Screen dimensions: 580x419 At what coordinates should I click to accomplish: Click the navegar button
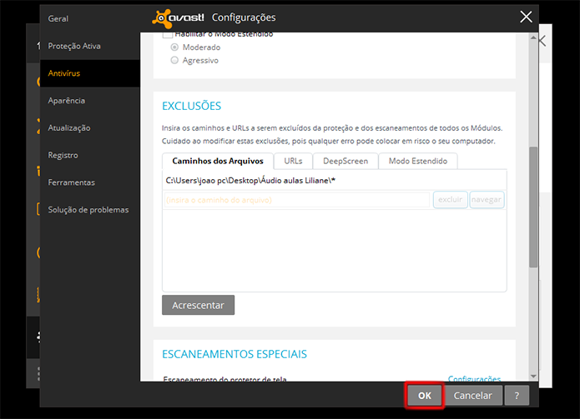[x=487, y=200]
